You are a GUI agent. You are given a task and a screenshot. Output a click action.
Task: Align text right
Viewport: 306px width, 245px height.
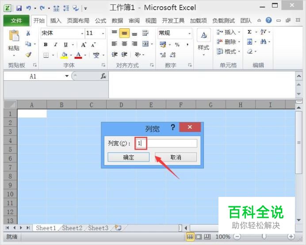pyautogui.click(x=134, y=44)
